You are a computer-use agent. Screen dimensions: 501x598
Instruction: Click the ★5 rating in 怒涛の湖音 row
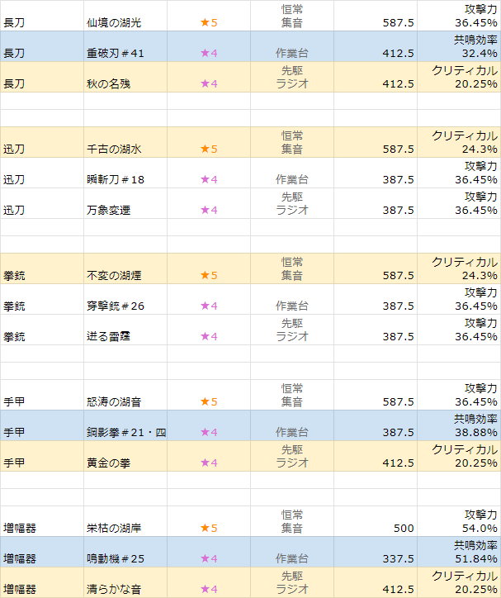click(x=209, y=401)
